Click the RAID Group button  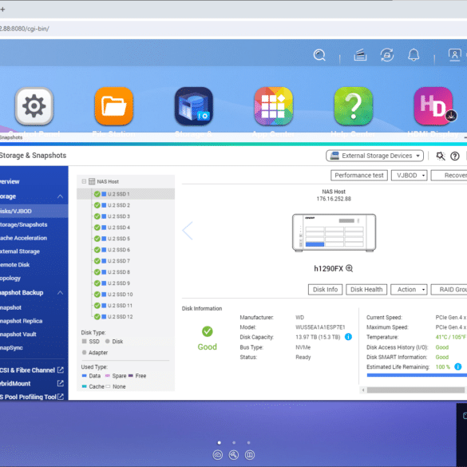coord(449,290)
